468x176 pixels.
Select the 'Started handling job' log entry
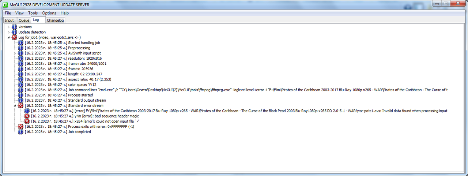coord(63,43)
